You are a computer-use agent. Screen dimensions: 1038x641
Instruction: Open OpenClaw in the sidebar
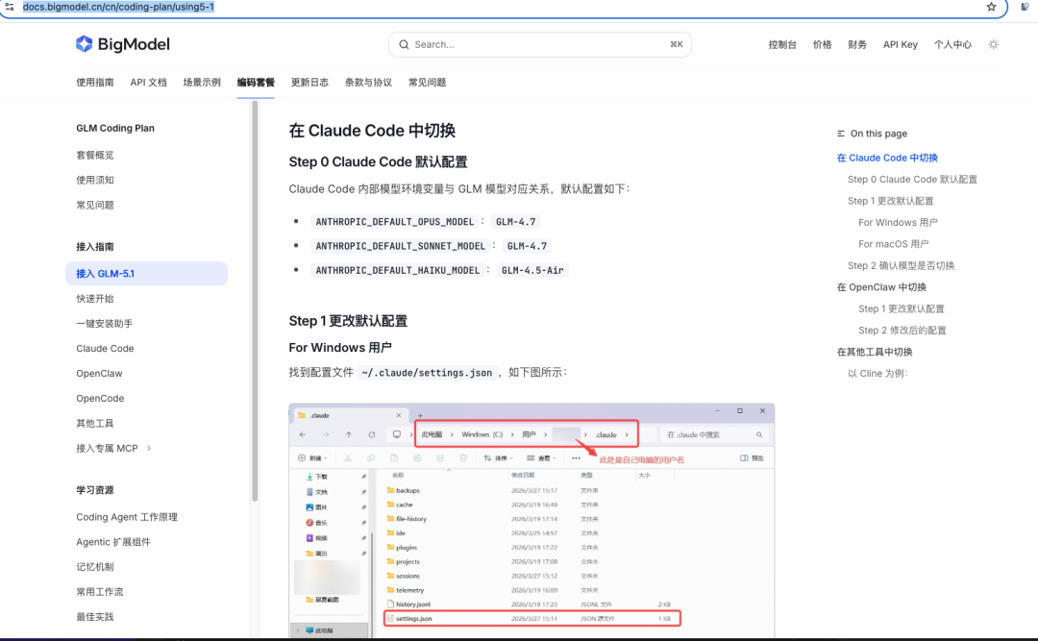[x=99, y=374]
